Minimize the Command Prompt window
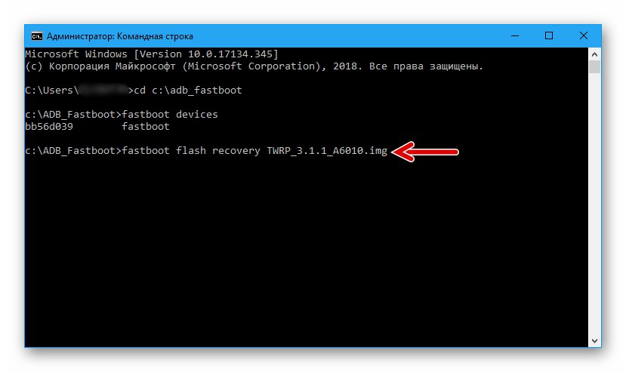Image resolution: width=626 pixels, height=372 pixels. pos(513,35)
